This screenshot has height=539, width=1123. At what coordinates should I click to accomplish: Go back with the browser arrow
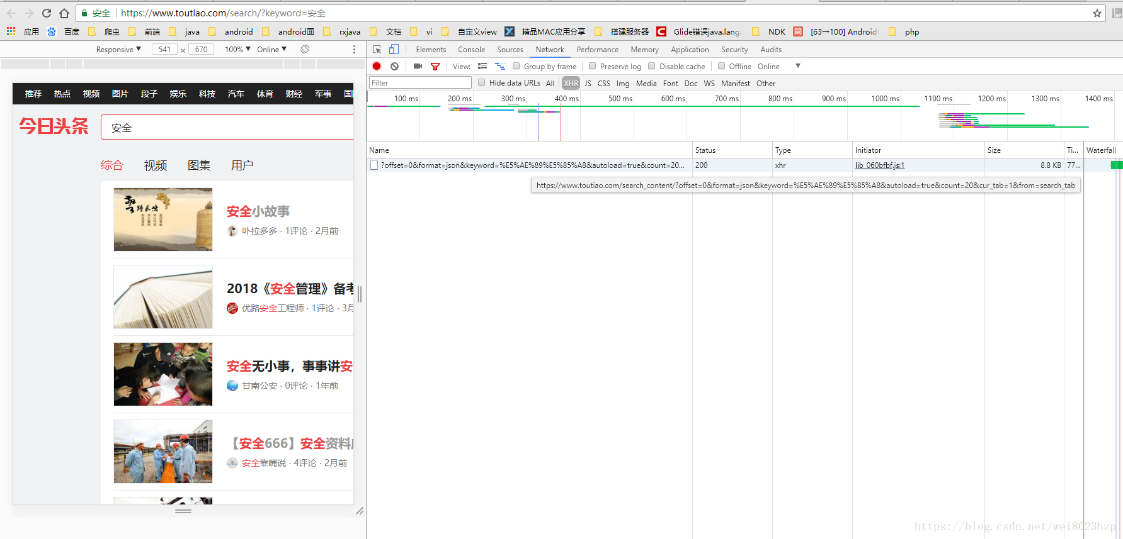point(11,13)
